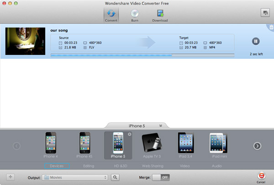Cancel the current conversion
The height and width of the screenshot is (185, 274).
(261, 177)
